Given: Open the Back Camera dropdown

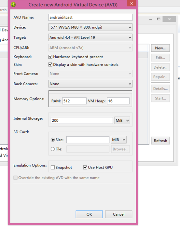Looking at the screenshot, I should tap(90, 84).
